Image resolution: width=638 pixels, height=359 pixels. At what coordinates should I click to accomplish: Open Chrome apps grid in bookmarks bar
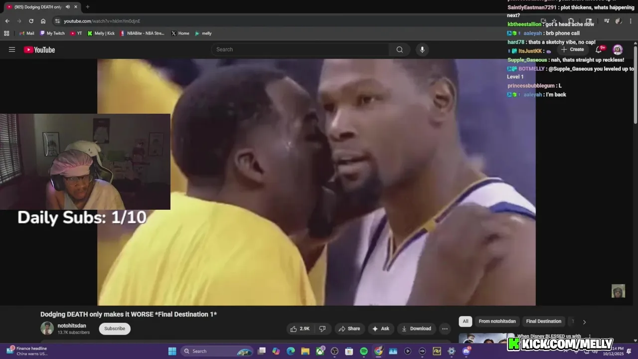[x=6, y=33]
